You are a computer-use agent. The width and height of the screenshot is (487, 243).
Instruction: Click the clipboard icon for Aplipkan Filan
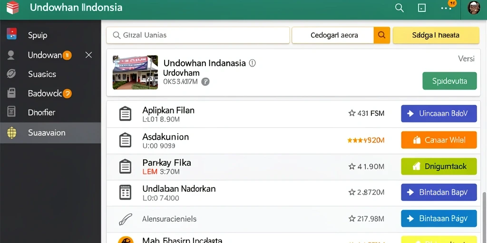(x=125, y=114)
